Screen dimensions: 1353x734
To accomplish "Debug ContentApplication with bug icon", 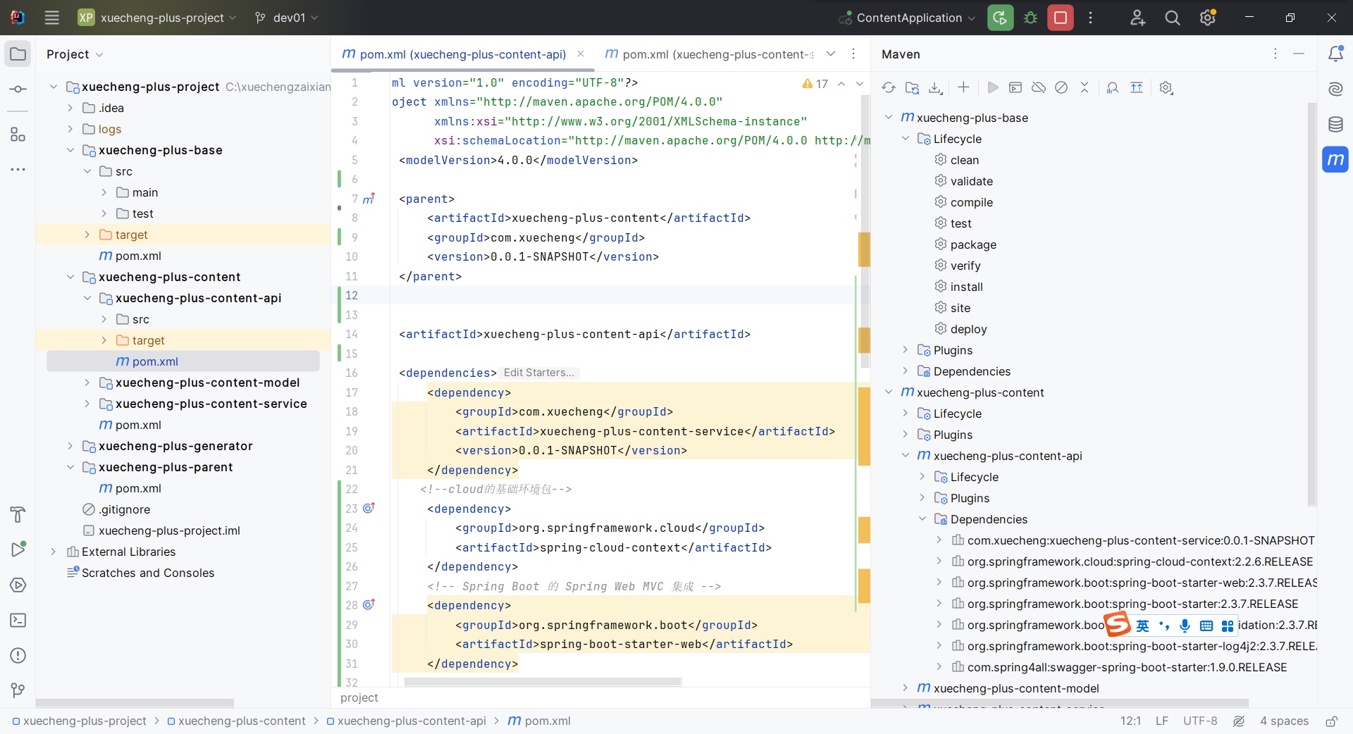I will 1030,18.
